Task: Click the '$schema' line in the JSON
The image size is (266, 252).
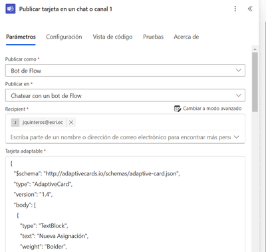Action: coord(96,173)
